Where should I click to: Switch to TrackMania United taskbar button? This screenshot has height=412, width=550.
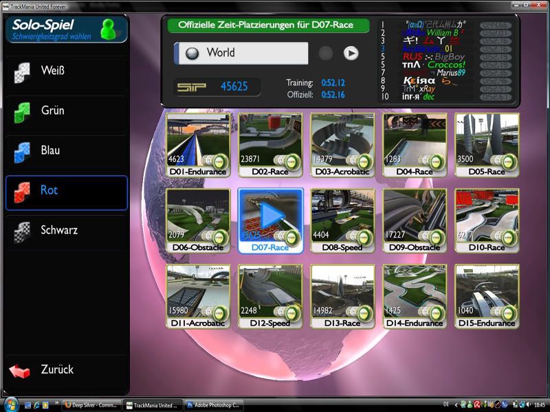153,405
